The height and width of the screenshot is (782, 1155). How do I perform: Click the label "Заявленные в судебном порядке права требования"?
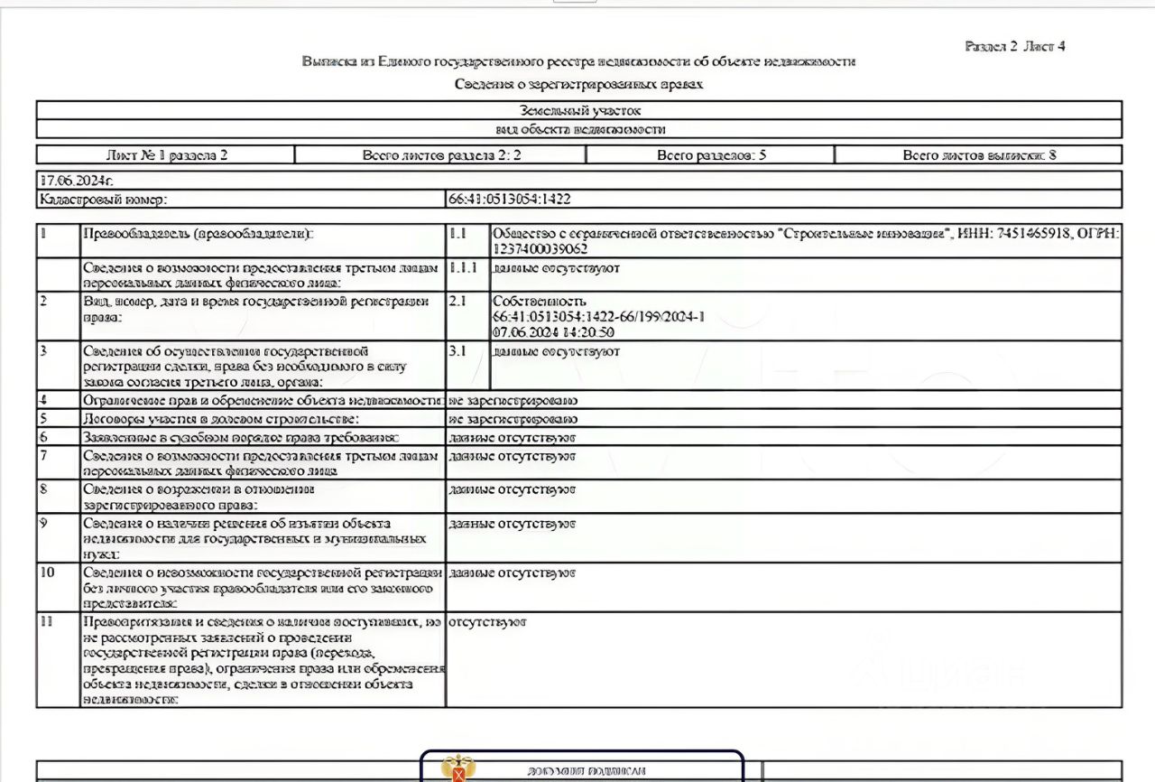[241, 438]
